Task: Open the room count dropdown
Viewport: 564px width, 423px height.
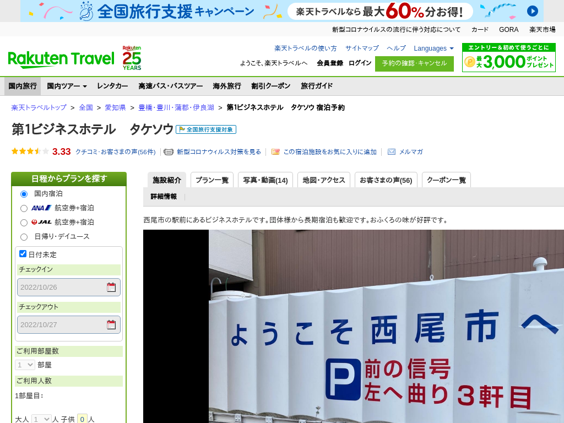Action: [25, 365]
